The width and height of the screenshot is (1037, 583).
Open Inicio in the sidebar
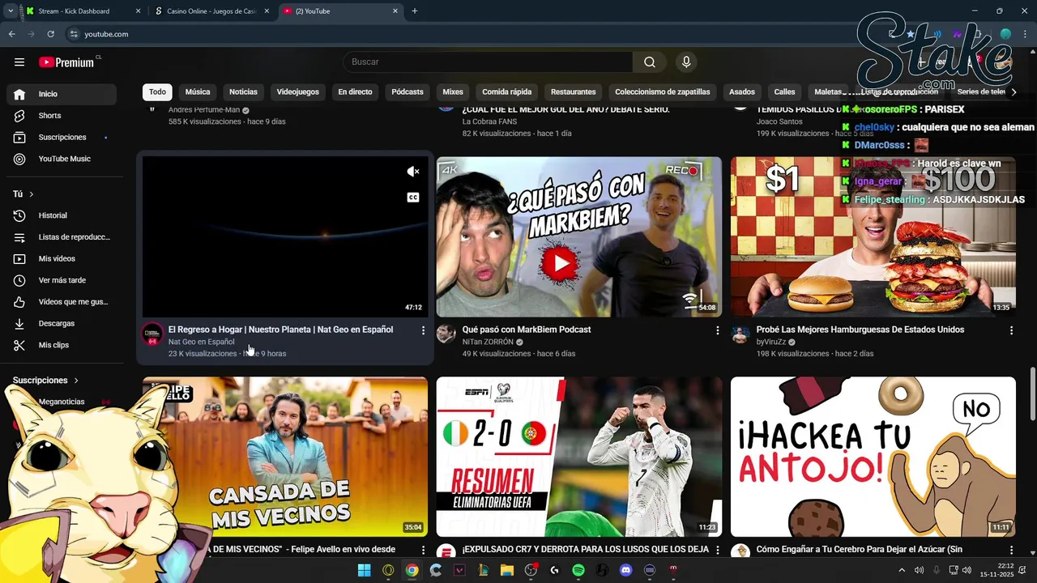(x=62, y=94)
